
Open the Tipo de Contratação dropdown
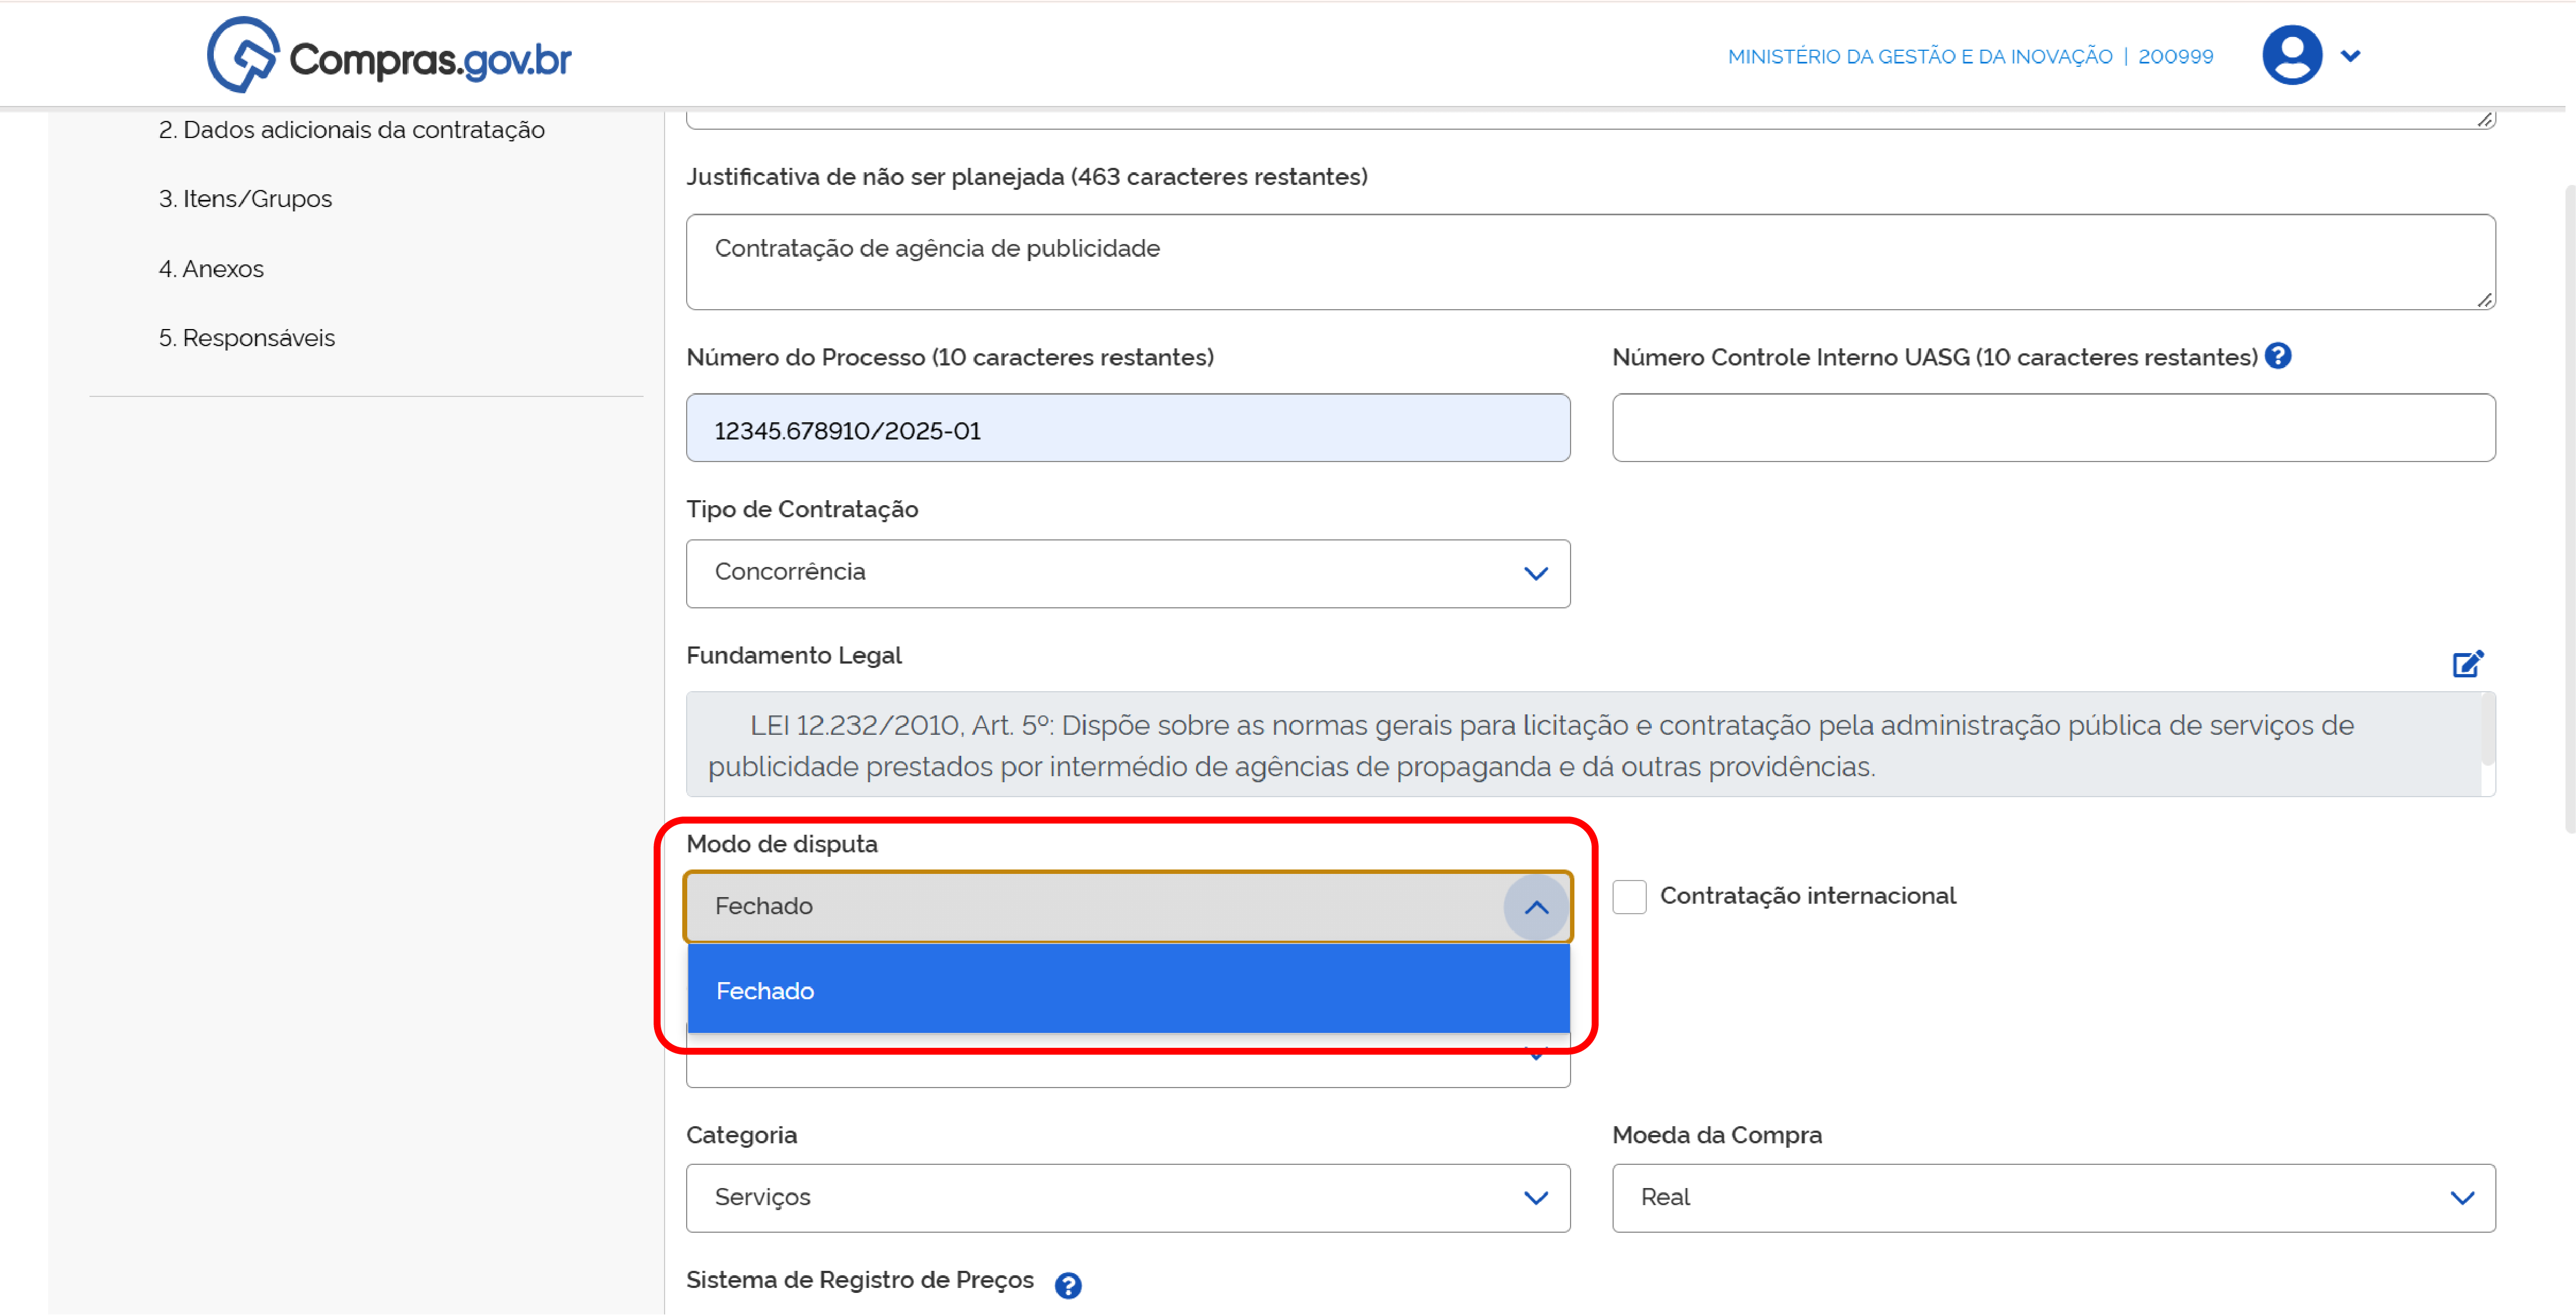1128,574
